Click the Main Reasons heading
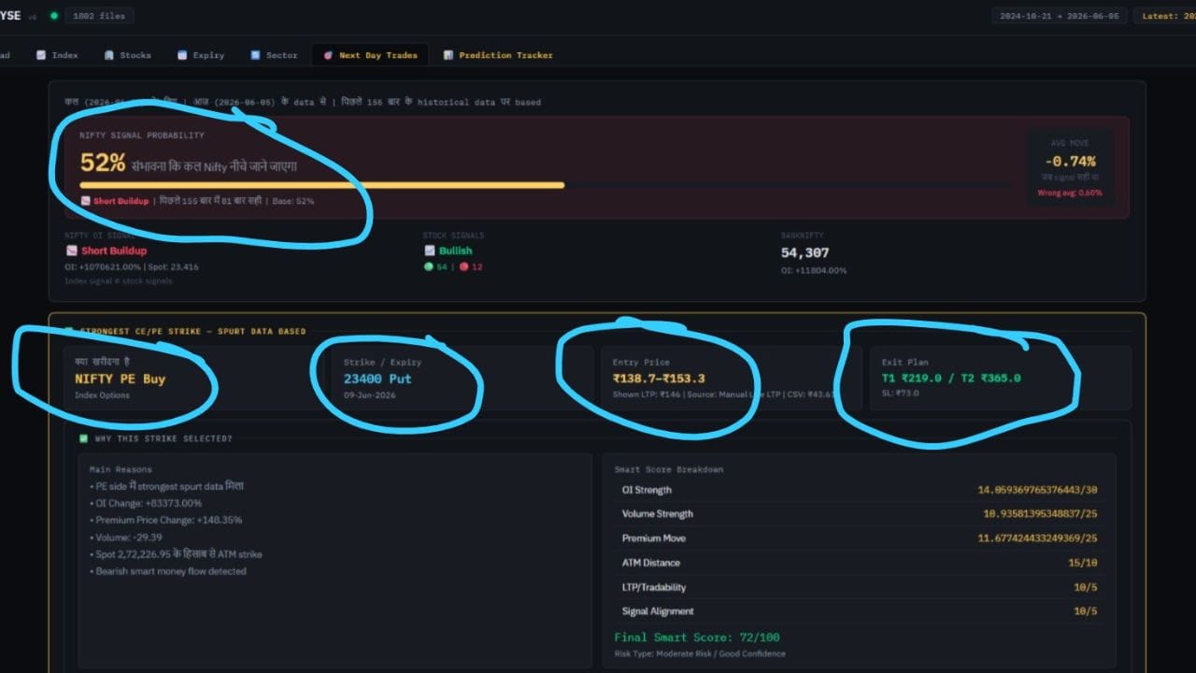The height and width of the screenshot is (673, 1196). click(x=121, y=469)
